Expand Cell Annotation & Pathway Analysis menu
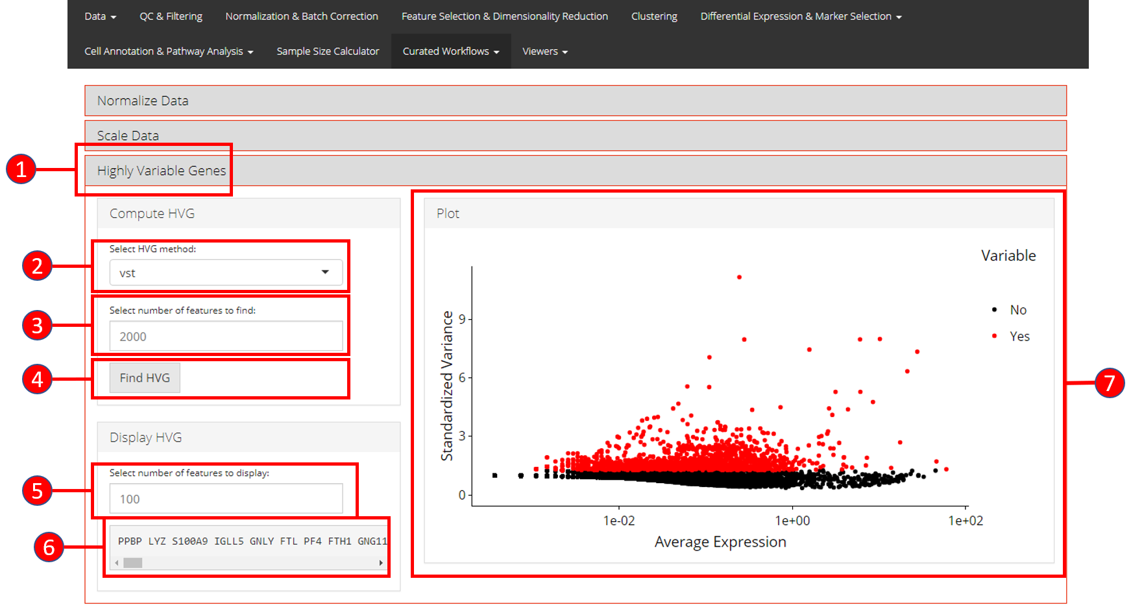The width and height of the screenshot is (1131, 607). tap(169, 51)
